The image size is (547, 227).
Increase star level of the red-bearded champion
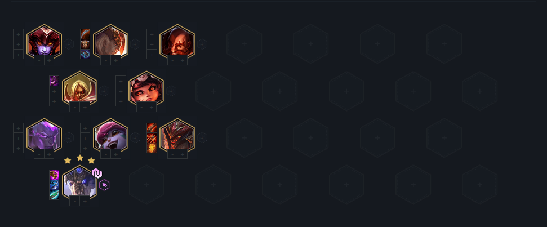point(183,60)
